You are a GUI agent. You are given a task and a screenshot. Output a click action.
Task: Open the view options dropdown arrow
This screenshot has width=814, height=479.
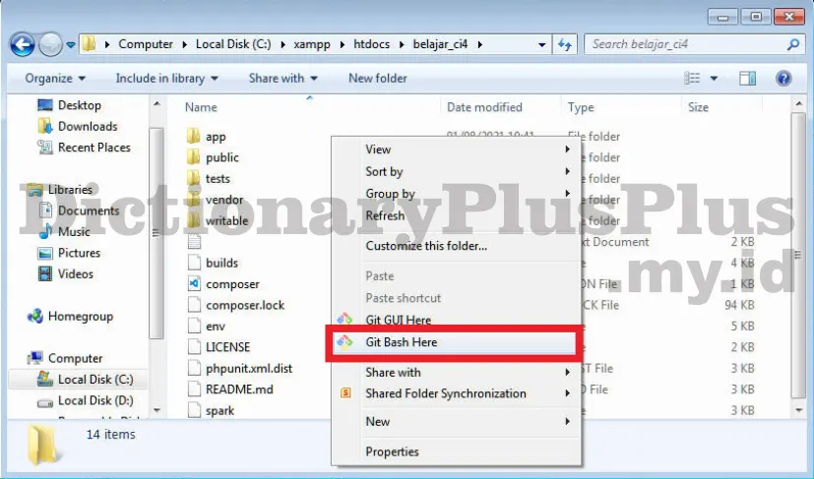pos(714,79)
